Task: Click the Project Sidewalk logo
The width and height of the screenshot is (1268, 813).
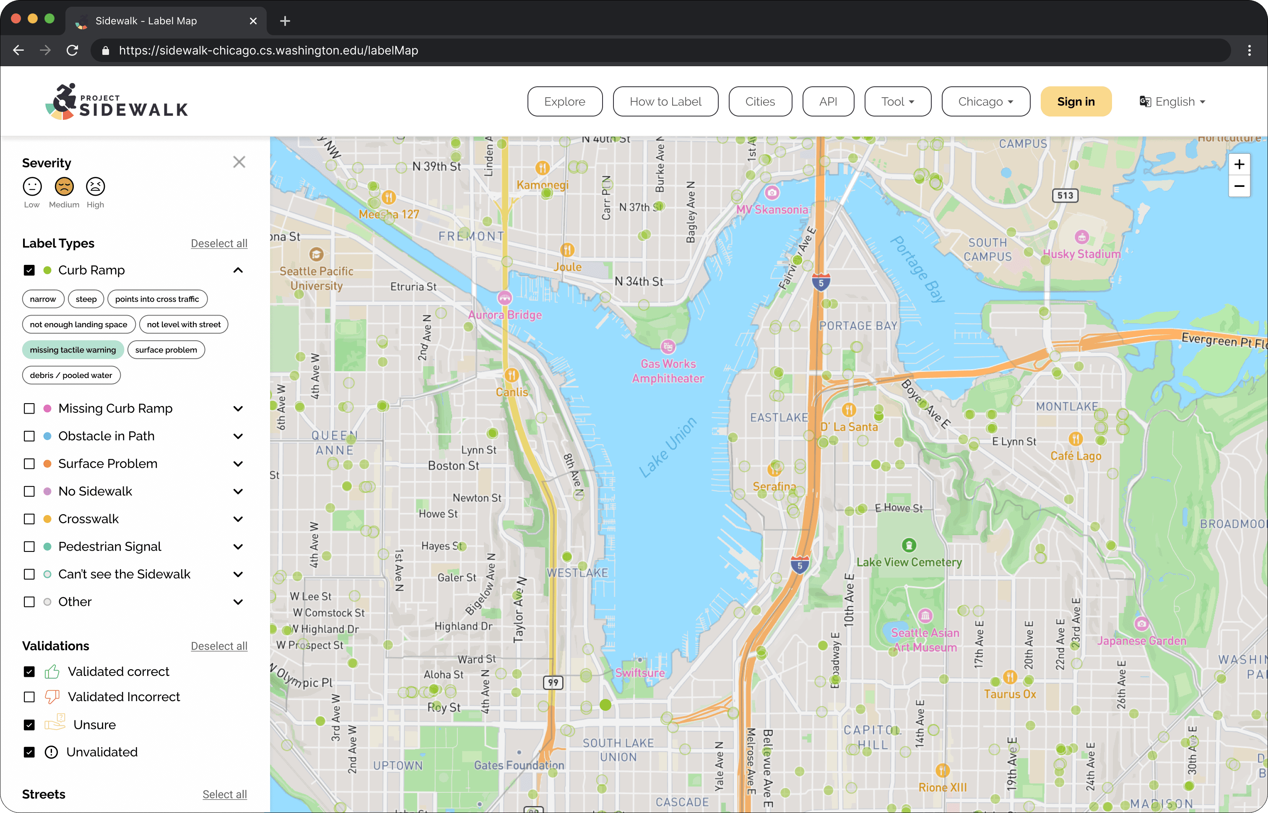Action: pyautogui.click(x=117, y=101)
